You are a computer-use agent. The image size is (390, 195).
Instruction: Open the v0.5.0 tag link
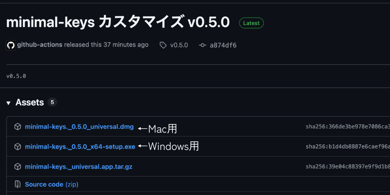tap(179, 45)
